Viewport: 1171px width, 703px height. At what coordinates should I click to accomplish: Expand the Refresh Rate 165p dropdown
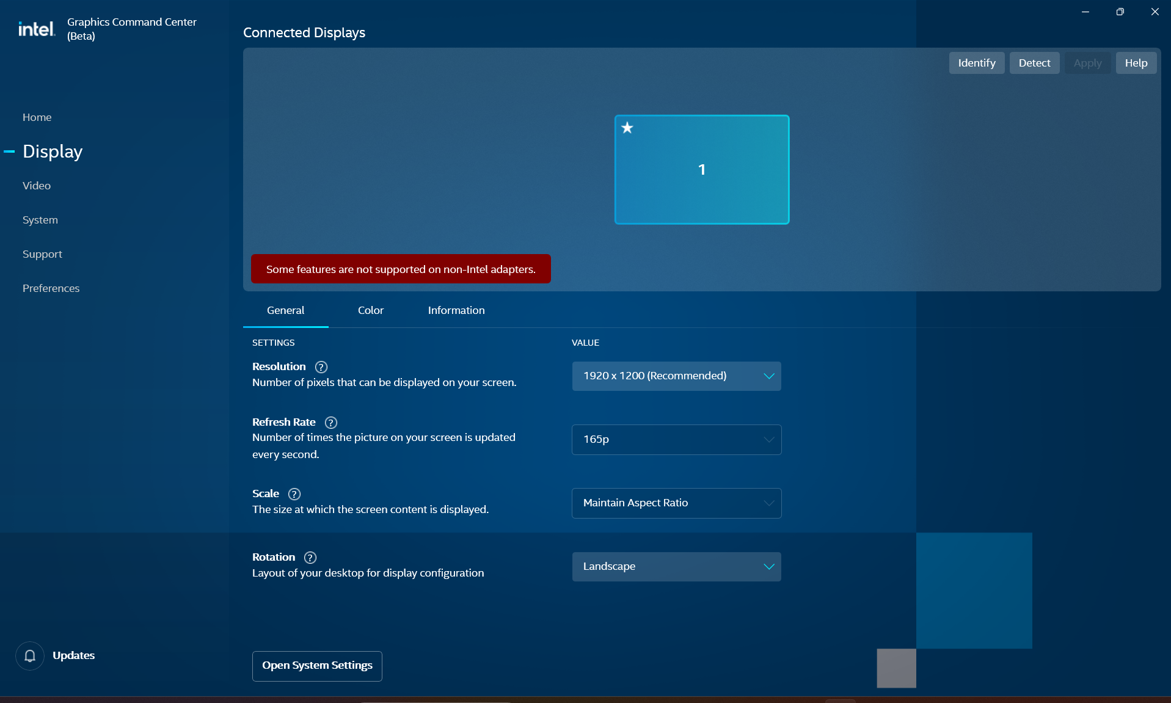(676, 440)
